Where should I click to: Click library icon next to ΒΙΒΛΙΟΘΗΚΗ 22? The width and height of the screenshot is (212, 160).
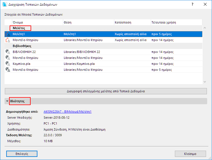coord(8,52)
